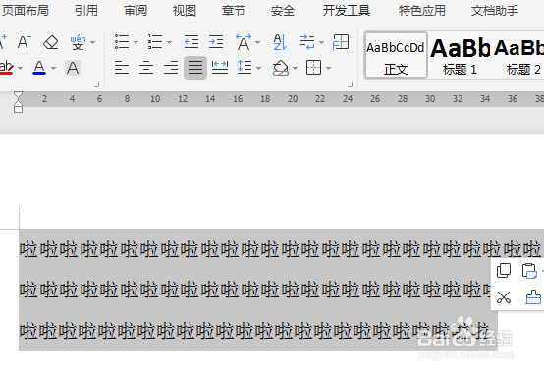Apply distributed alignment

220,68
